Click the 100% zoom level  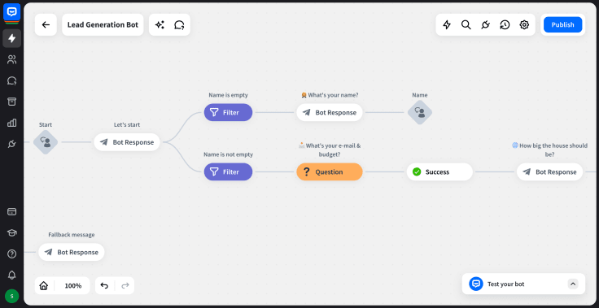73,285
